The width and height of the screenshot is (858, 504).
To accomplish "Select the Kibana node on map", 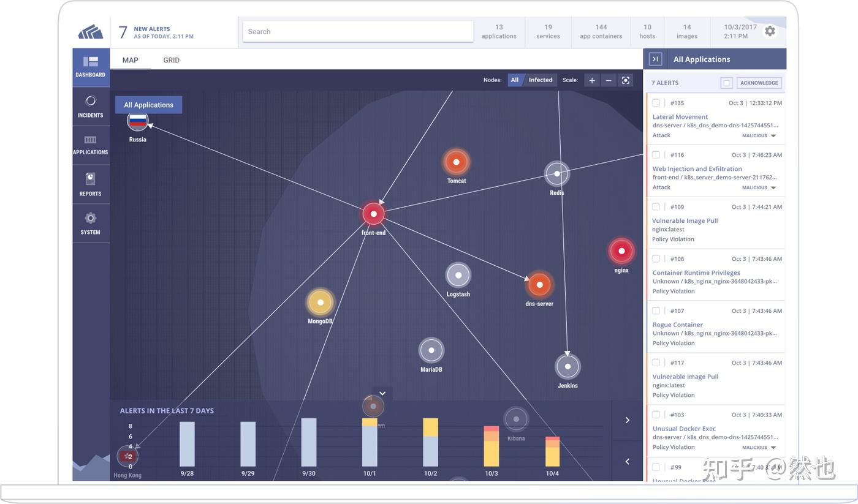I will [516, 419].
